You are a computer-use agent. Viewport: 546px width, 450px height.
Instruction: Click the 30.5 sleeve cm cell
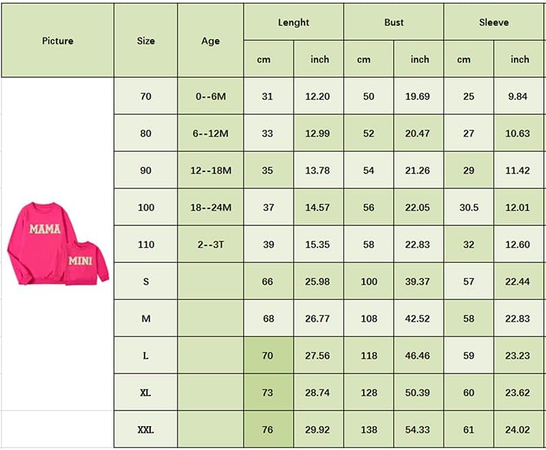[x=468, y=208]
